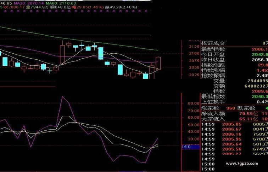Image resolution: width=268 pixels, height=172 pixels.
Task: Click the 50.00 oscillator axis label
Action: [194, 125]
